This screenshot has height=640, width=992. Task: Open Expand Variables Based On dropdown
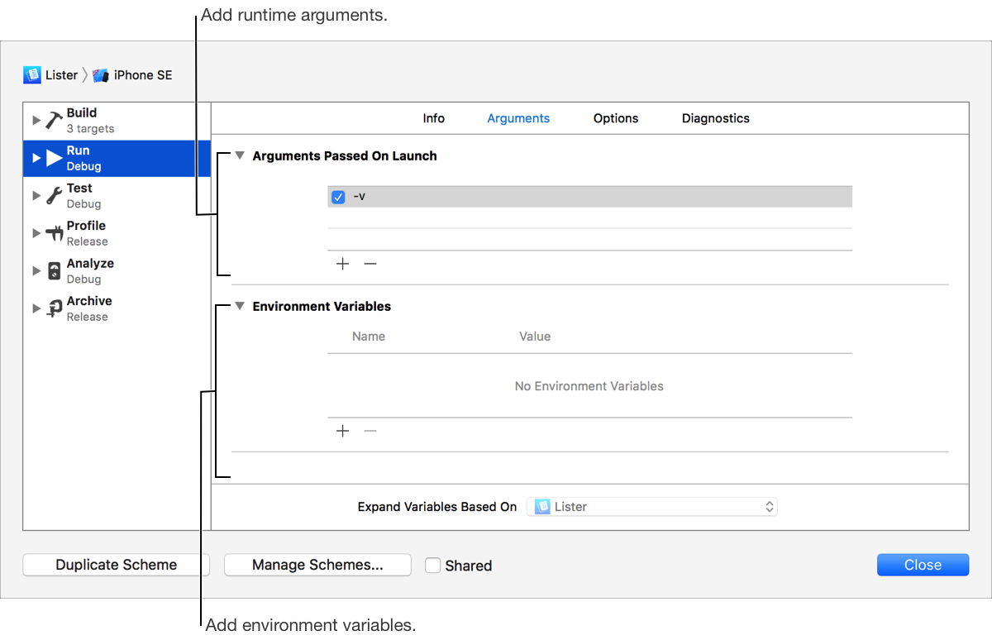coord(652,507)
